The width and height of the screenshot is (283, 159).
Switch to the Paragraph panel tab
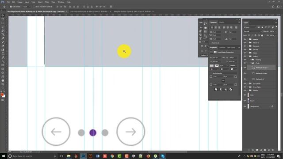click(x=213, y=22)
